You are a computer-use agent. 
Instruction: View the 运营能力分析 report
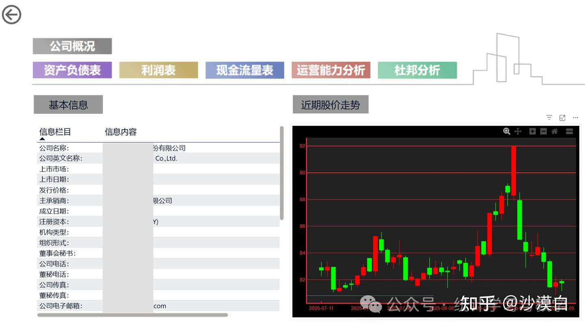pos(331,70)
